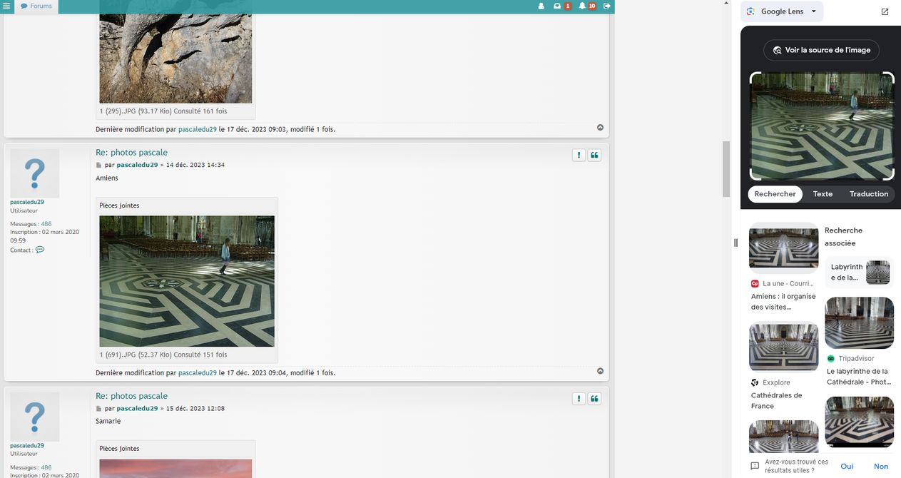
Task: Click the Lens selected image crop area
Action: click(822, 126)
